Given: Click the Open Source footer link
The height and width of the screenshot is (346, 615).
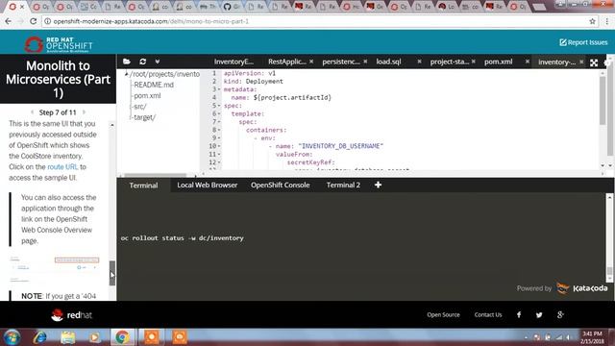Looking at the screenshot, I should point(443,314).
